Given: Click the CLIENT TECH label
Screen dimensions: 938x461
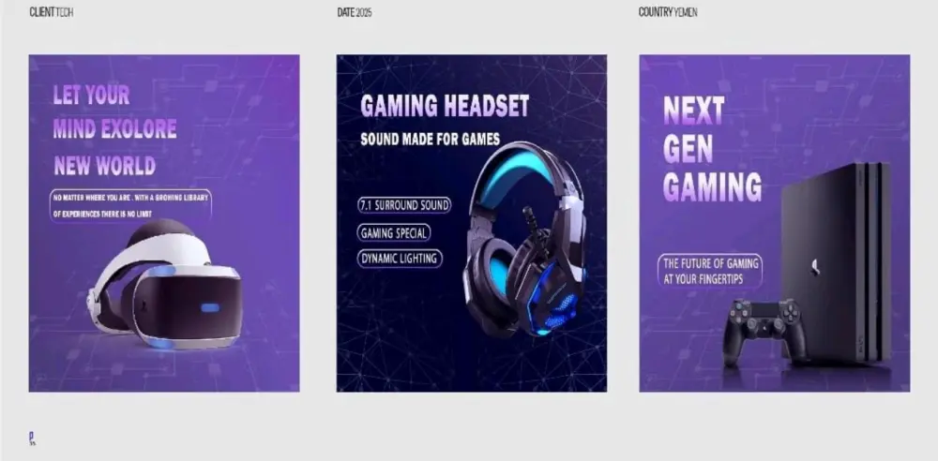Looking at the screenshot, I should pos(52,12).
